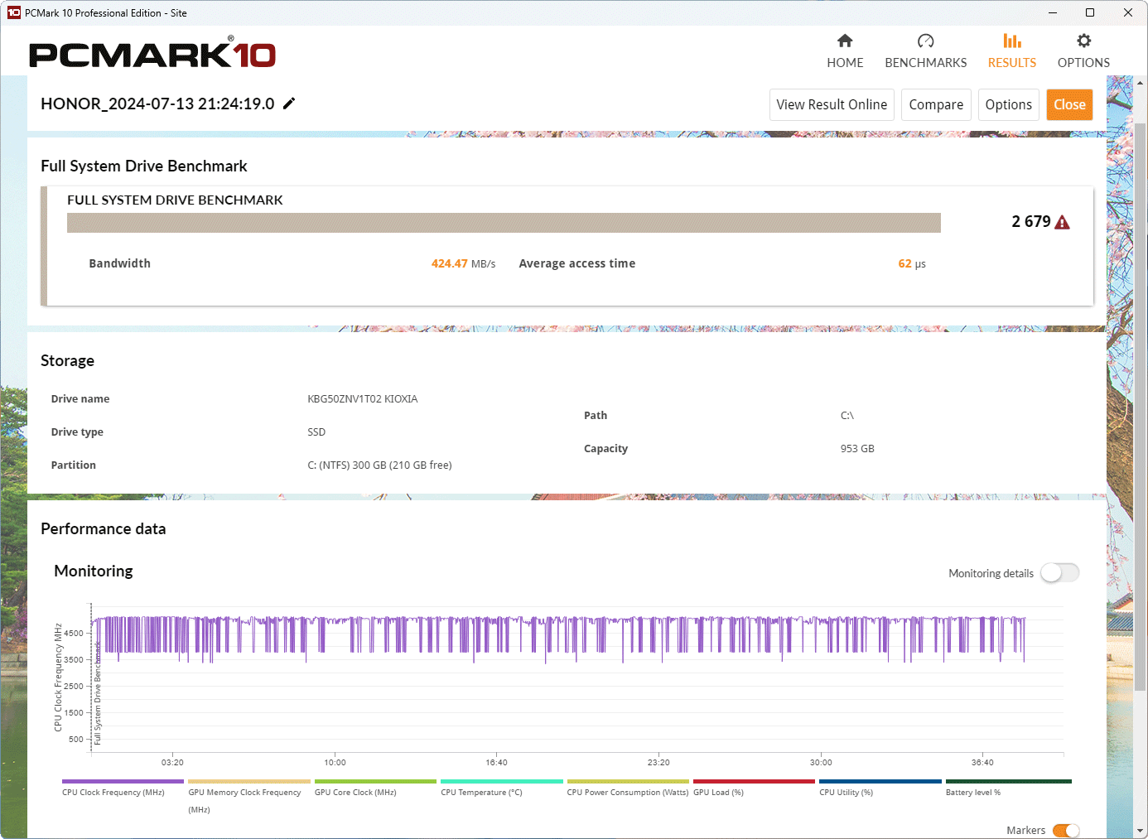Image resolution: width=1148 pixels, height=839 pixels.
Task: Toggle CPU Power Consumption legend series
Action: (x=628, y=787)
